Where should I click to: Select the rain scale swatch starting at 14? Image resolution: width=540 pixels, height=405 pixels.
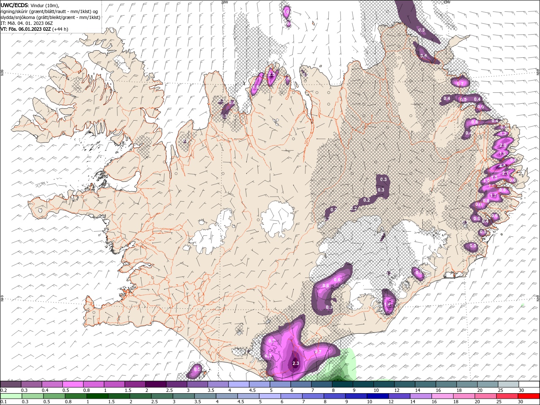421,396
